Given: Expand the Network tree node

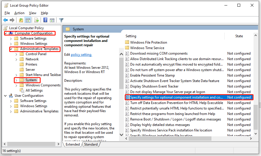Looking at the screenshot, I should pos(16,60).
